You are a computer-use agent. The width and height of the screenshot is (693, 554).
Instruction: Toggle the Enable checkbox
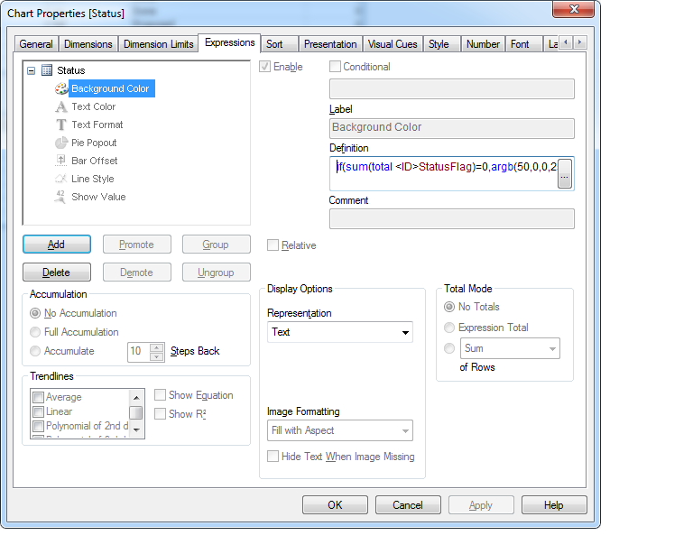[x=264, y=67]
